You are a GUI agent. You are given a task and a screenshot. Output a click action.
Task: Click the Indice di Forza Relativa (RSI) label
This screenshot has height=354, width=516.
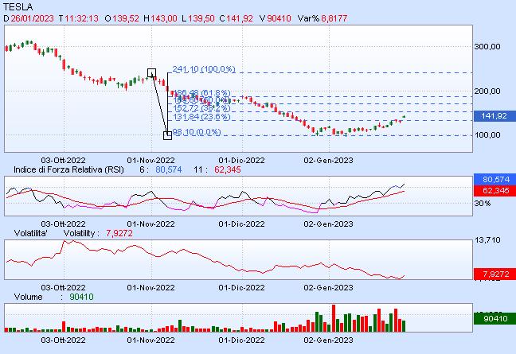[68, 169]
